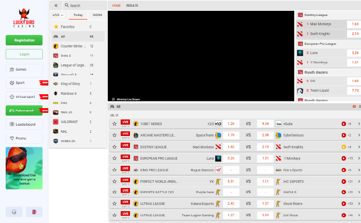Play stream for Mad Monkeys vs Swift Knights

click(344, 147)
